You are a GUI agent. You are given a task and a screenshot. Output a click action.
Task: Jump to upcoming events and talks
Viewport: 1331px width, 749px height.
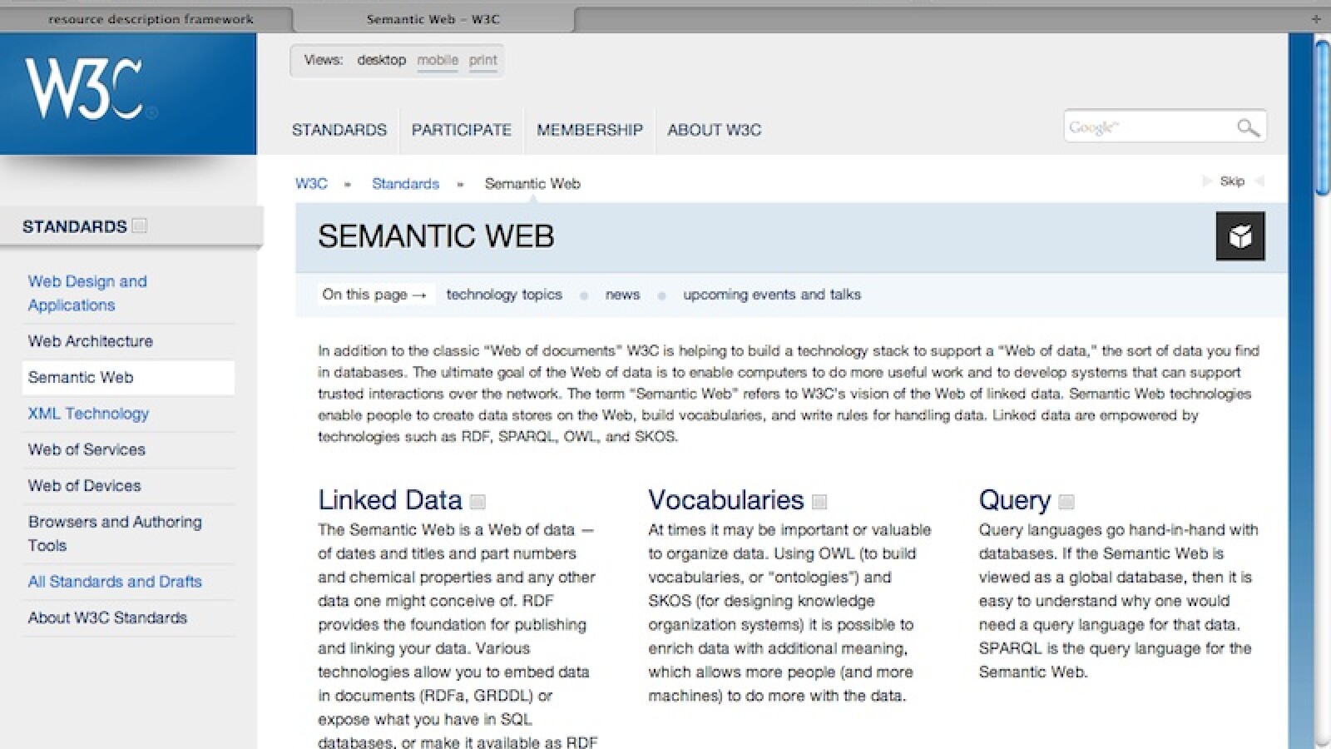tap(771, 295)
